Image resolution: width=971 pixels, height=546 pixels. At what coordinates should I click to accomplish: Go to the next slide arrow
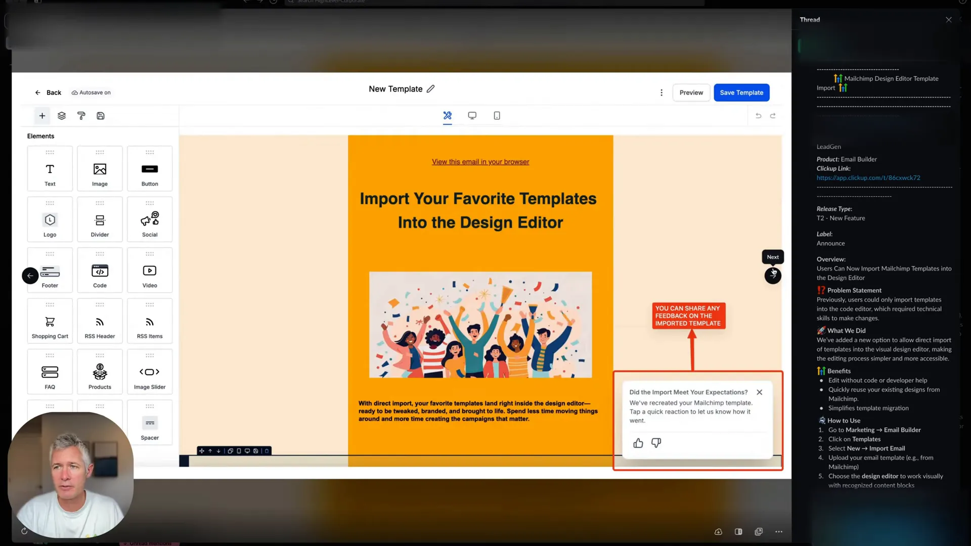point(773,276)
